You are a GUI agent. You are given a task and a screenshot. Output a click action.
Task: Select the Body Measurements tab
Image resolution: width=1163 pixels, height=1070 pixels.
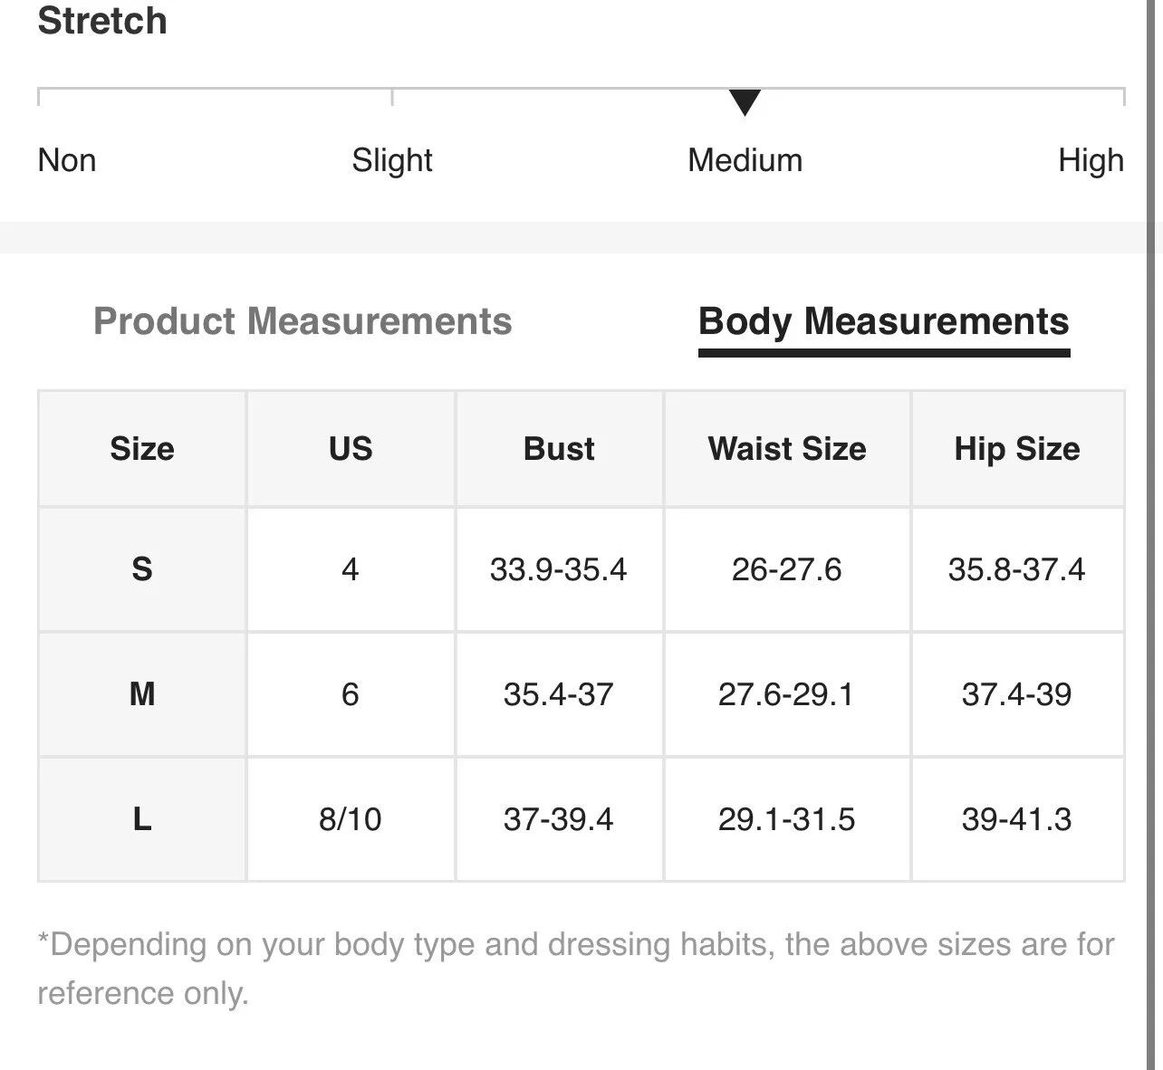tap(883, 322)
